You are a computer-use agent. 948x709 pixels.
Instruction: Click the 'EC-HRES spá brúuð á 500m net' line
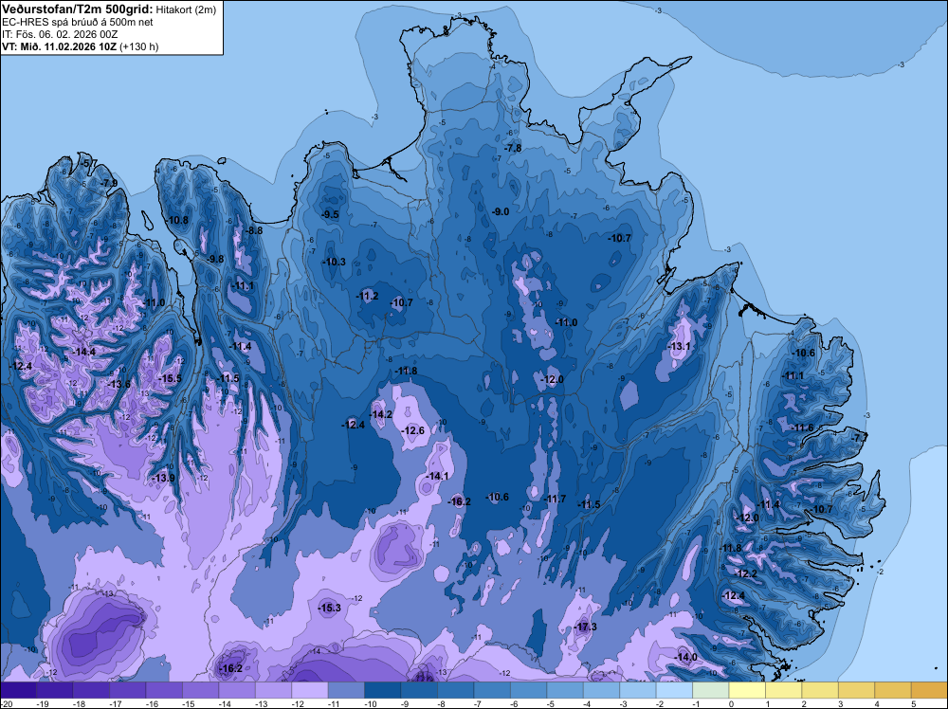coord(78,22)
